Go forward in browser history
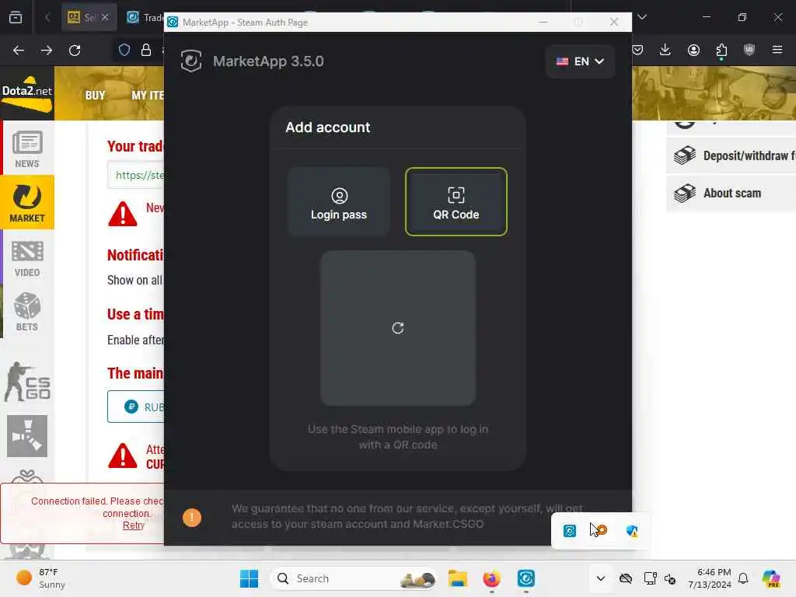The image size is (796, 597). [46, 50]
